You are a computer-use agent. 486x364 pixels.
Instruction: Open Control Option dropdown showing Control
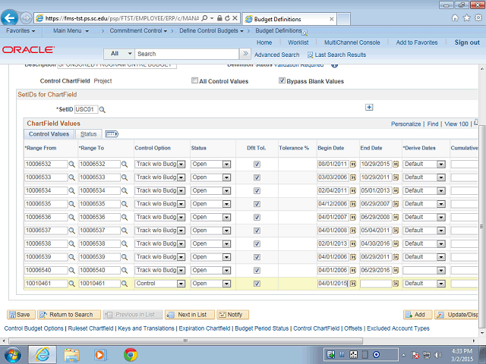pyautogui.click(x=181, y=284)
